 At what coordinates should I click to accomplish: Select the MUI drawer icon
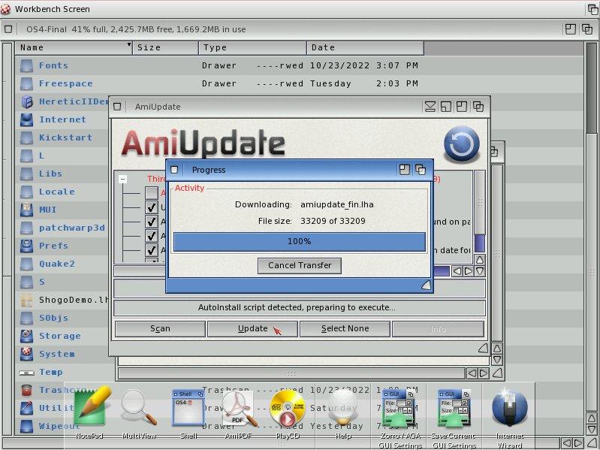(26, 210)
